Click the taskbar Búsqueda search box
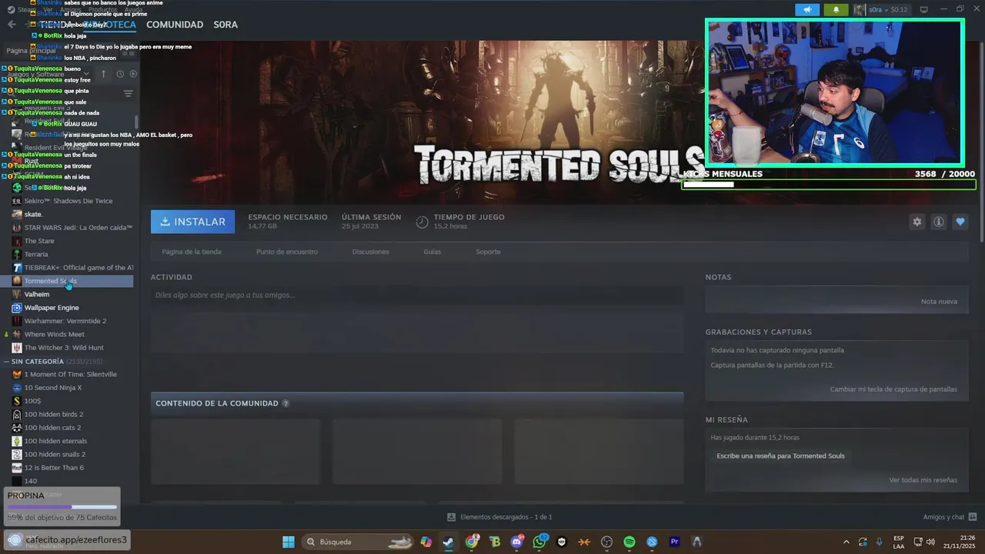Image resolution: width=985 pixels, height=554 pixels. (x=359, y=542)
